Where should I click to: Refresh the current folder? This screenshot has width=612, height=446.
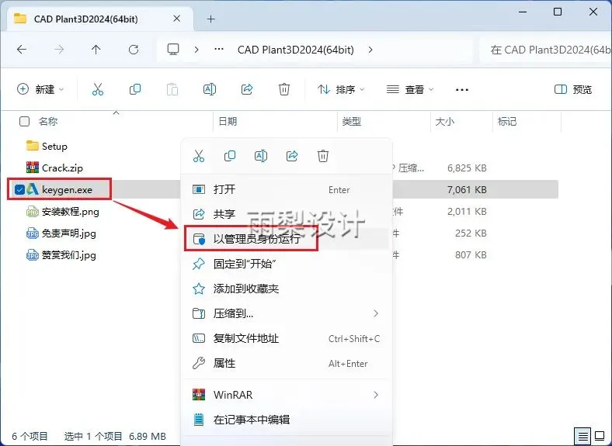[134, 50]
